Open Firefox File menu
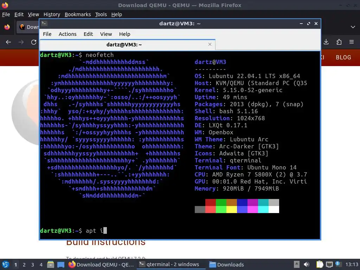The width and height of the screenshot is (360, 270). point(6,14)
